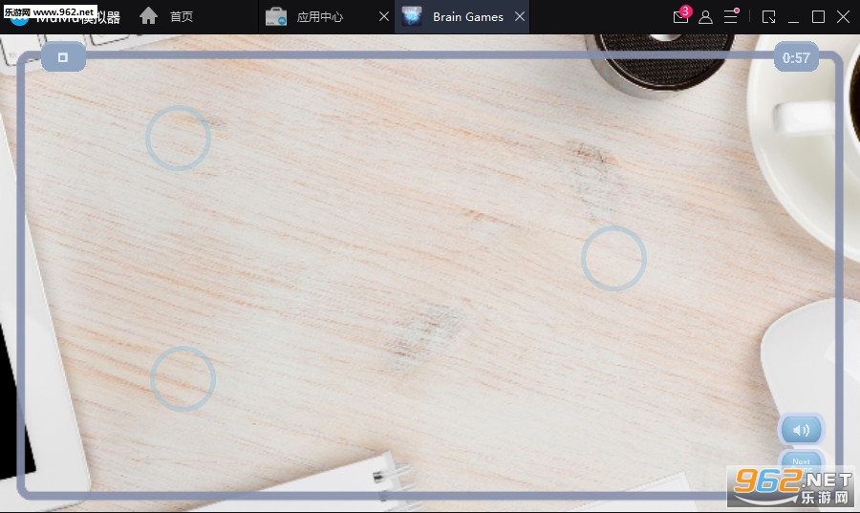Tap the circle target on the right

pyautogui.click(x=613, y=259)
